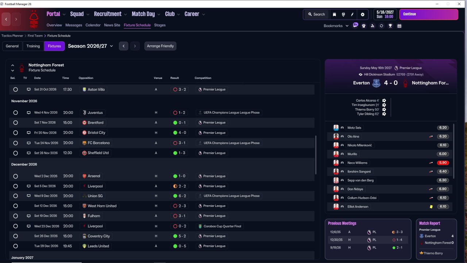Expand the Recruitment menu chevron
This screenshot has height=263, width=467.
point(126,15)
